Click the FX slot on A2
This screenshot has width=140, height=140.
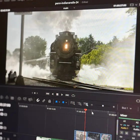click(x=133, y=126)
